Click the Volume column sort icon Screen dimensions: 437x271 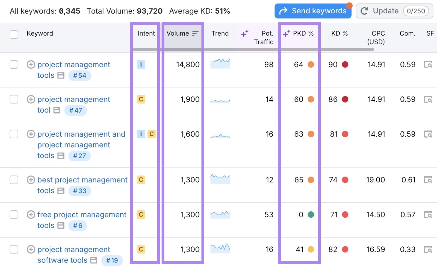click(x=195, y=33)
